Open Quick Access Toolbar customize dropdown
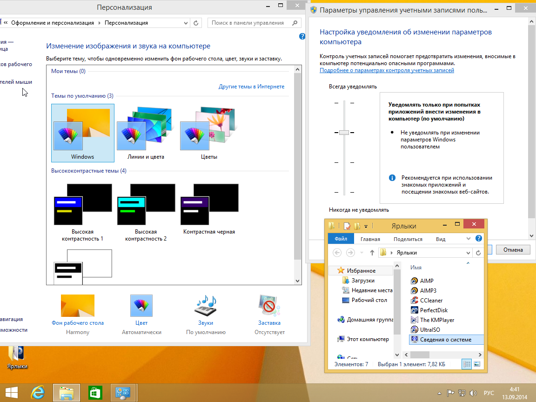 [366, 226]
